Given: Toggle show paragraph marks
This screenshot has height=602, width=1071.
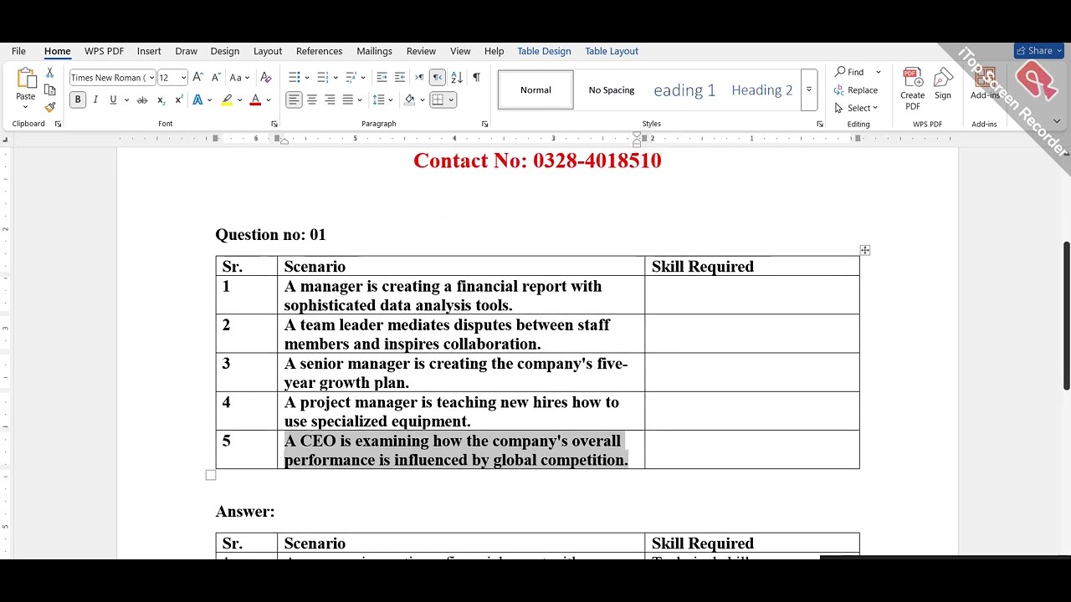Looking at the screenshot, I should 476,78.
